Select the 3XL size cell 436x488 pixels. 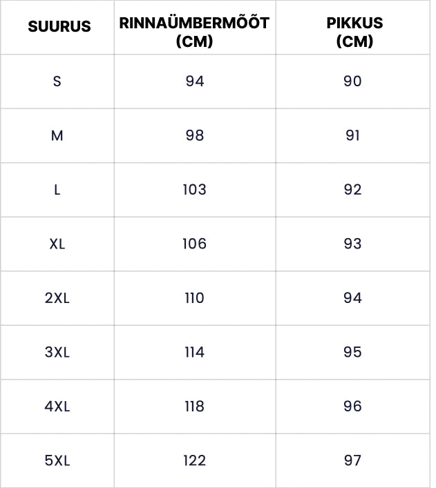pos(57,352)
